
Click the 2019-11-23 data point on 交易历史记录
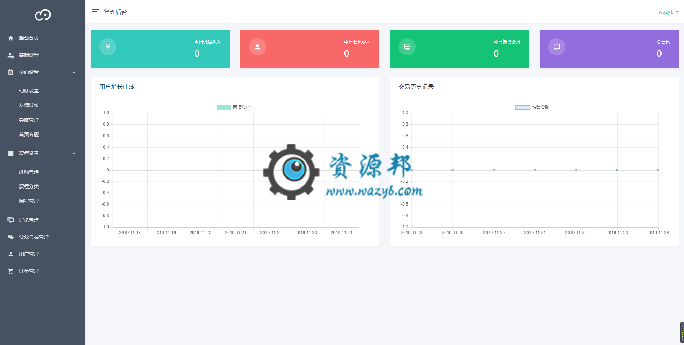pos(617,170)
